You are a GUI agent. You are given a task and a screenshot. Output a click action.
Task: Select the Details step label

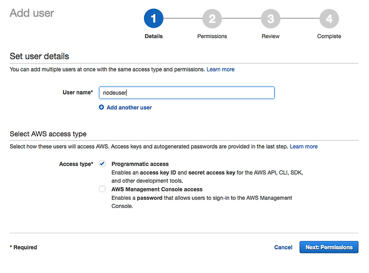(x=154, y=36)
